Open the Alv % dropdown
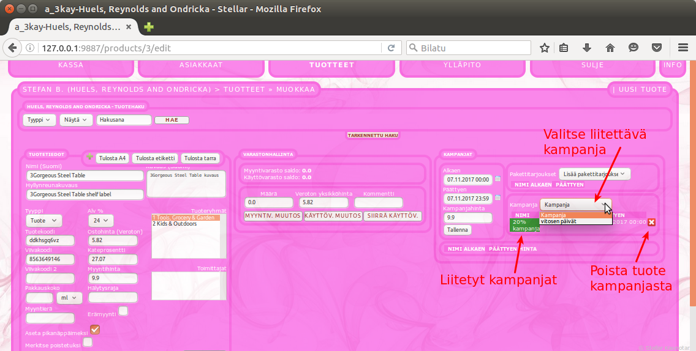The image size is (696, 351). click(x=101, y=220)
